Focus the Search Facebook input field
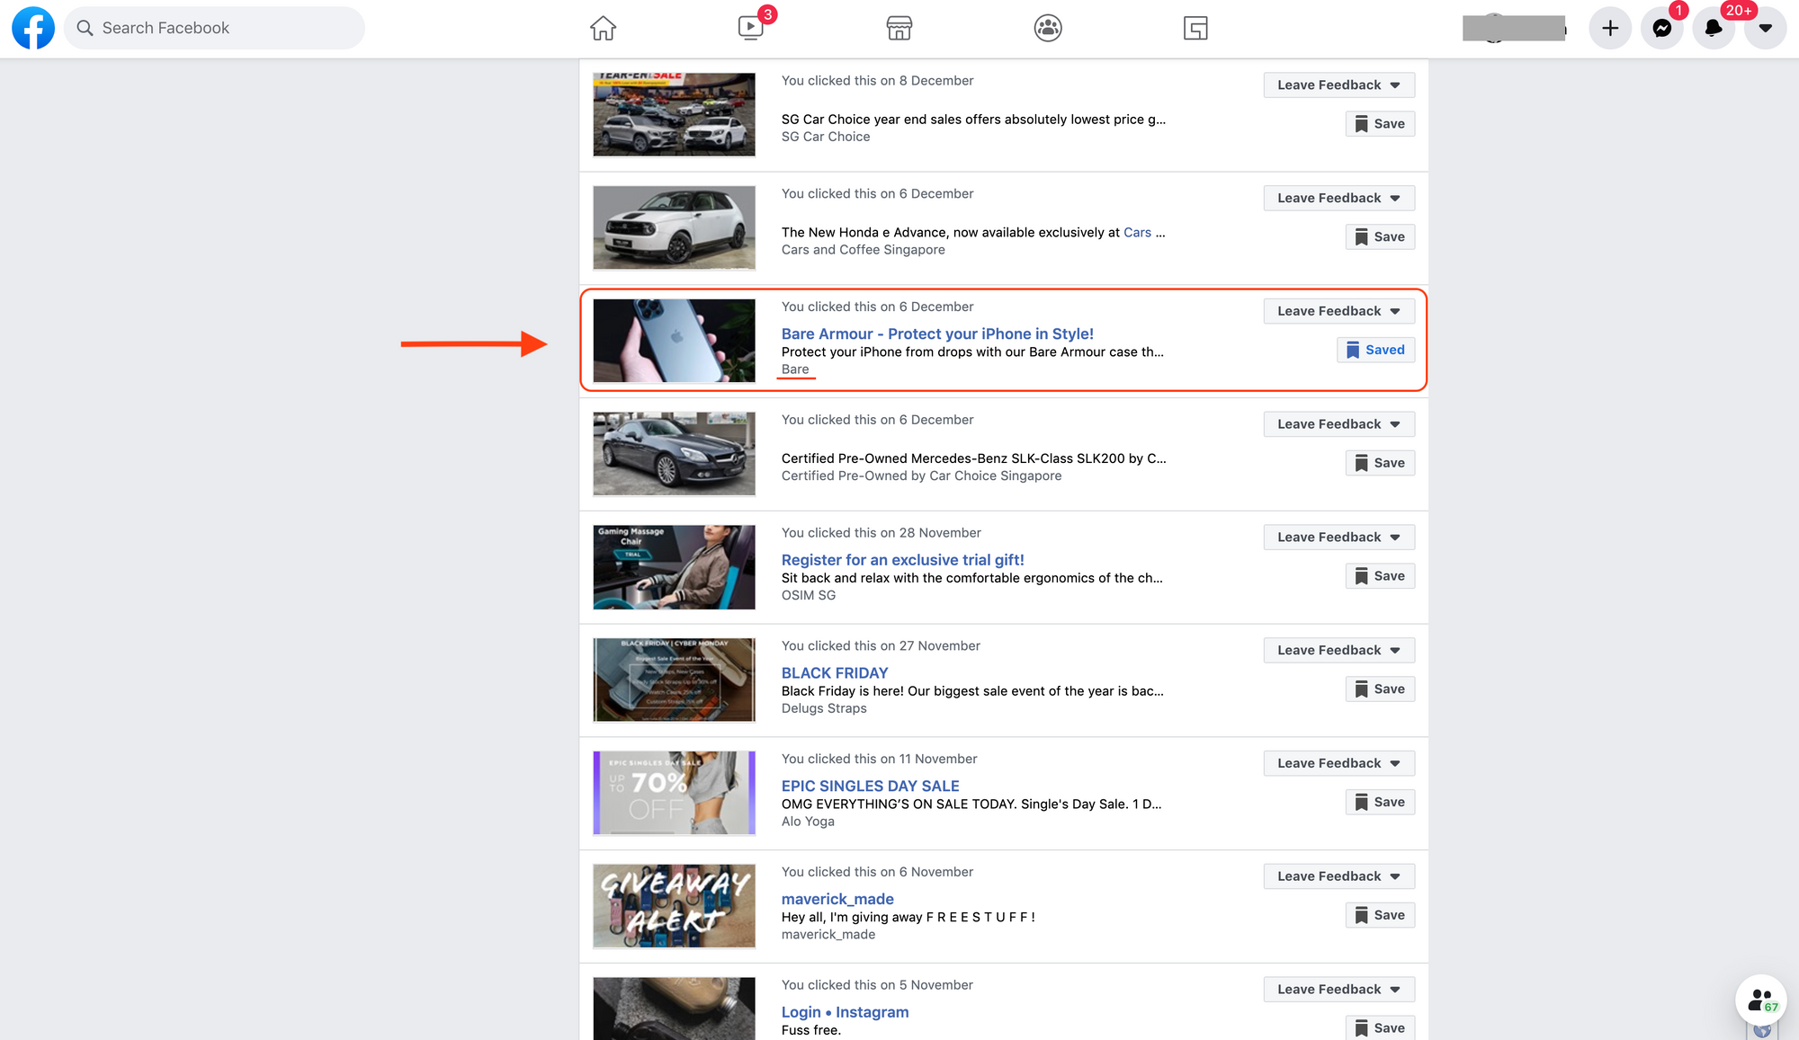Image resolution: width=1799 pixels, height=1040 pixels. 214,28
